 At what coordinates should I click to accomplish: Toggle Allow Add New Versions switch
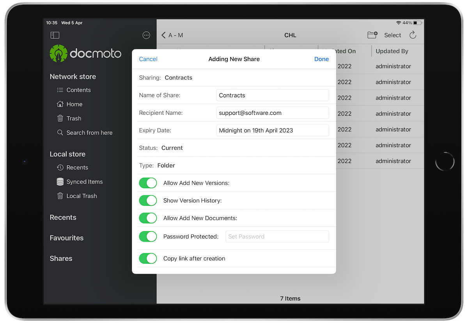148,183
